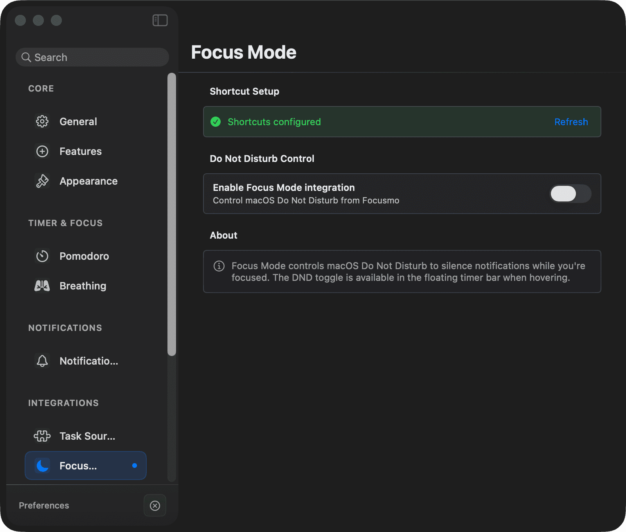Click in the Search field

point(92,57)
